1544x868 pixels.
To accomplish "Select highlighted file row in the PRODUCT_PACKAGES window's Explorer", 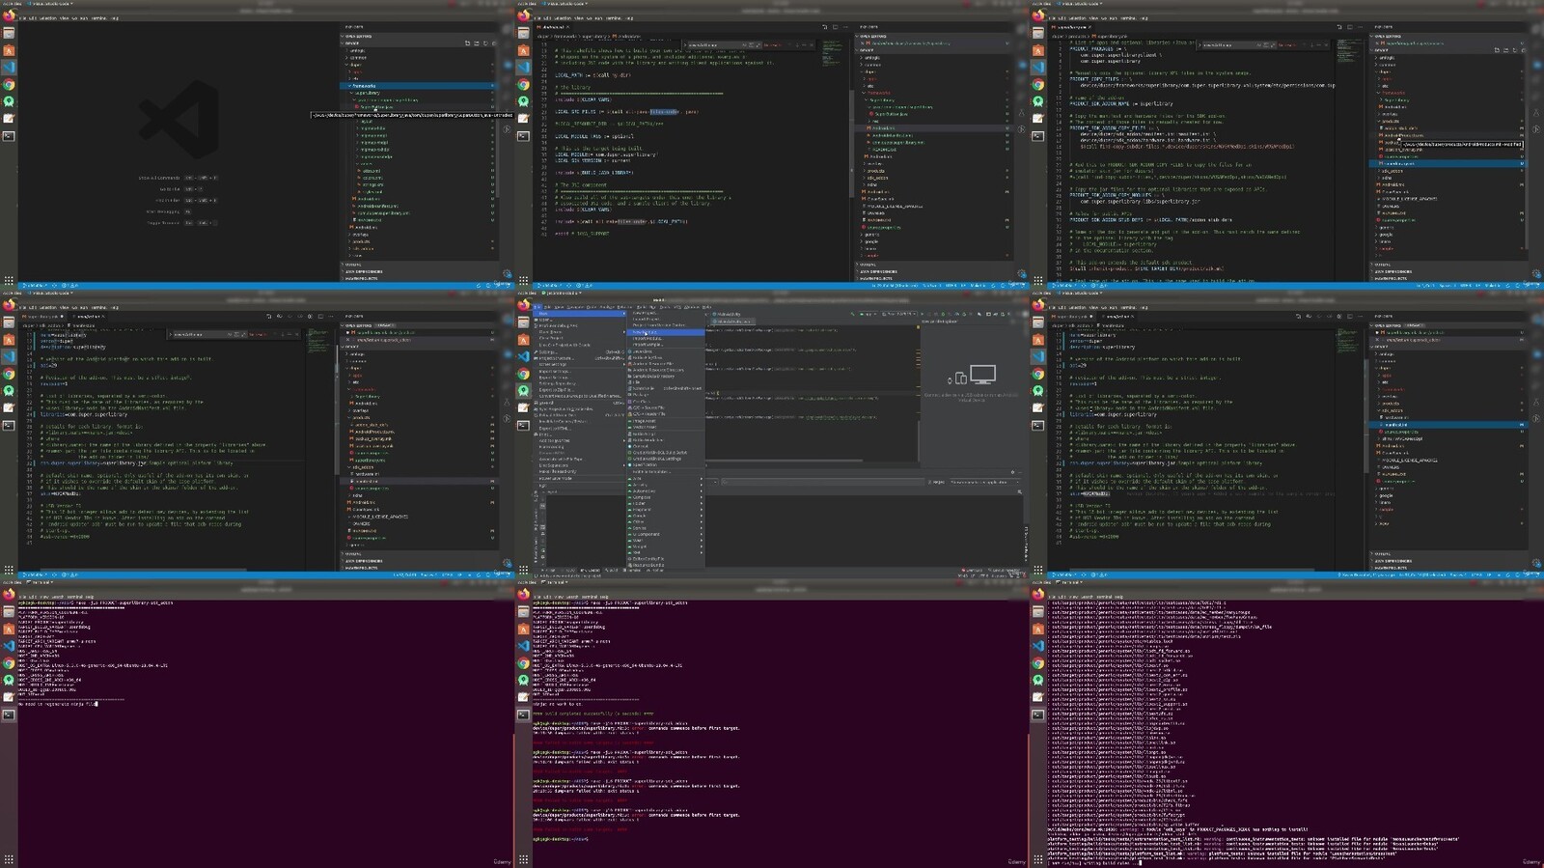I will click(1448, 163).
